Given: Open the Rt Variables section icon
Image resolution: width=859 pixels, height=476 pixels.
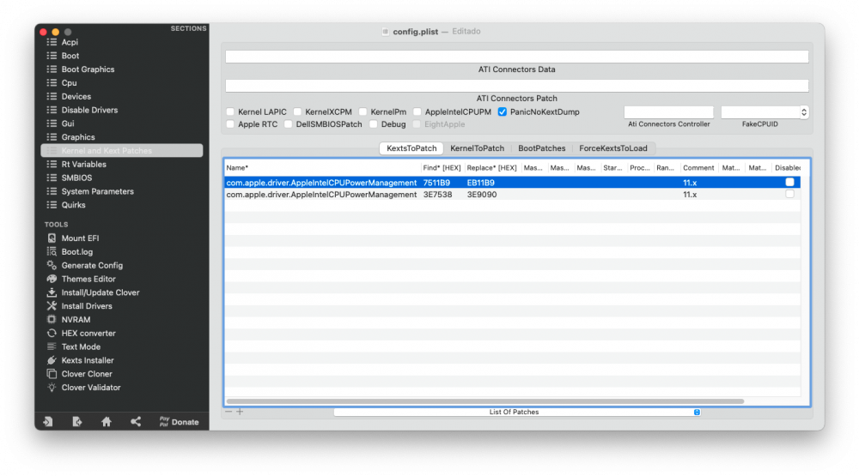Looking at the screenshot, I should point(52,164).
